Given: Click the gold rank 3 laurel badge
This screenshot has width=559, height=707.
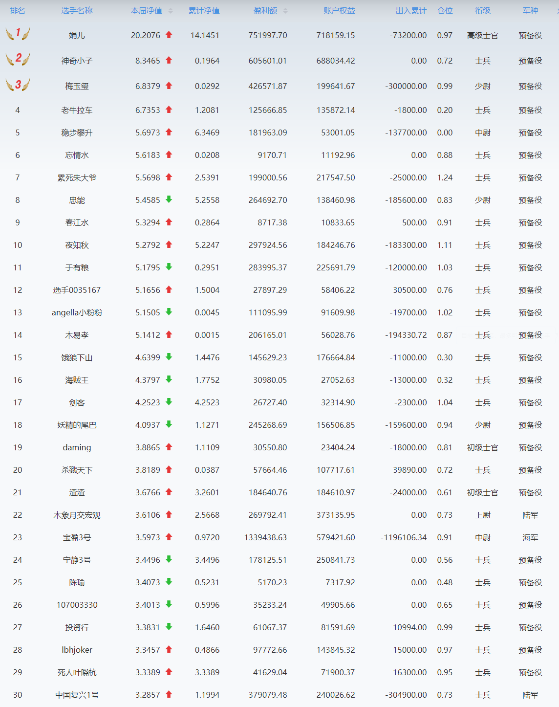Looking at the screenshot, I should click(18, 84).
